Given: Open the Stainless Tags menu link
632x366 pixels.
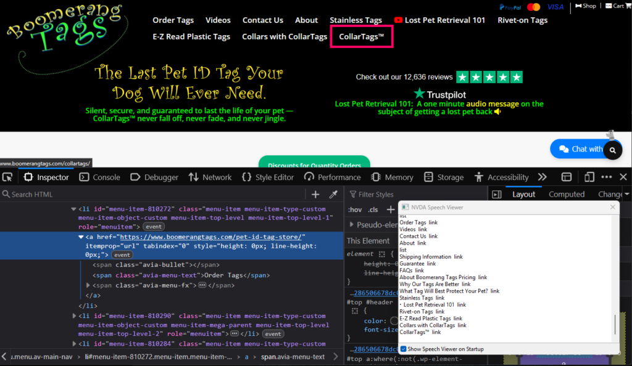Looking at the screenshot, I should click(355, 20).
